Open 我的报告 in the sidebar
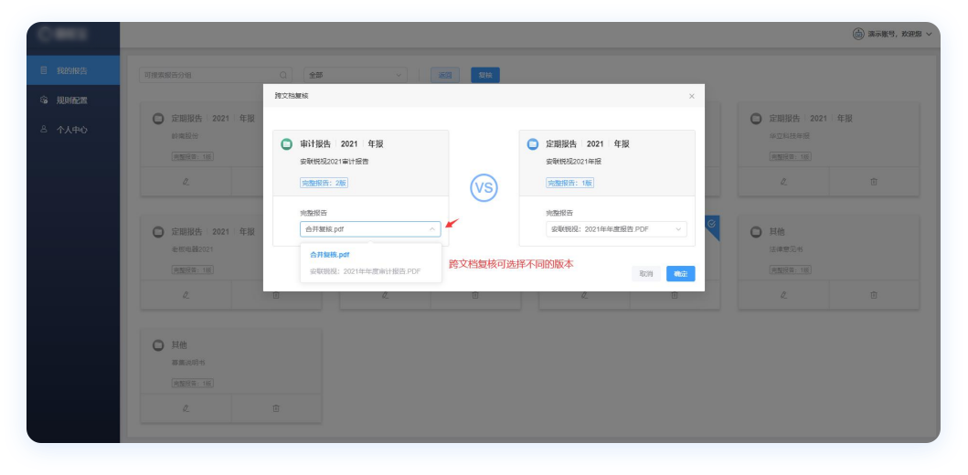Screen dimensions: 968x475 71,70
